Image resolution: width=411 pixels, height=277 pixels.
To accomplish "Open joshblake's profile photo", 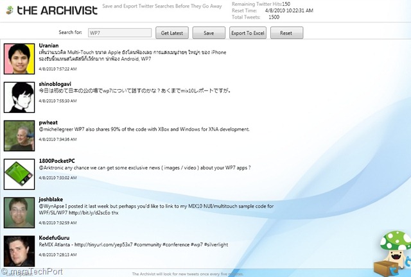I will tap(19, 213).
